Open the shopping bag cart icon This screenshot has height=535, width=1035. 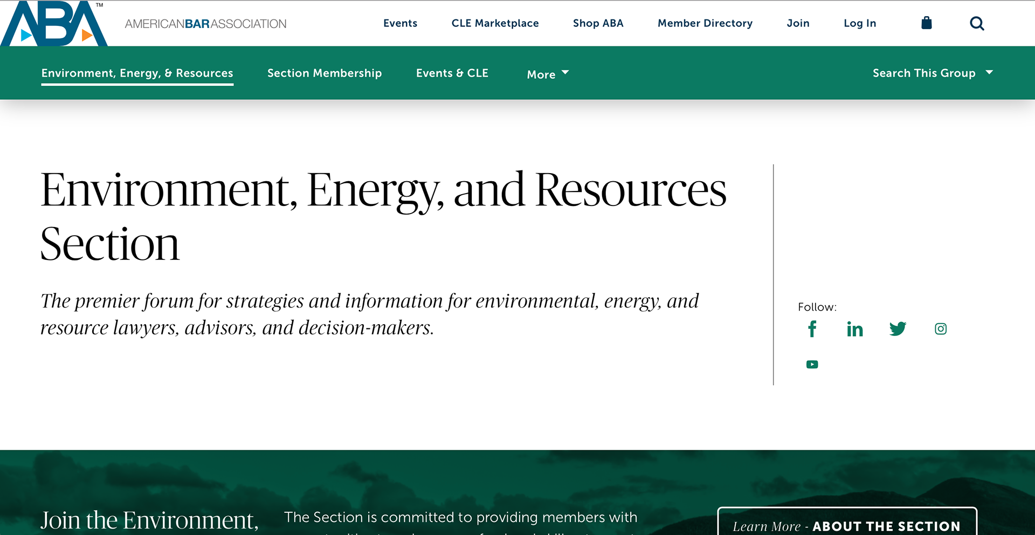click(927, 23)
